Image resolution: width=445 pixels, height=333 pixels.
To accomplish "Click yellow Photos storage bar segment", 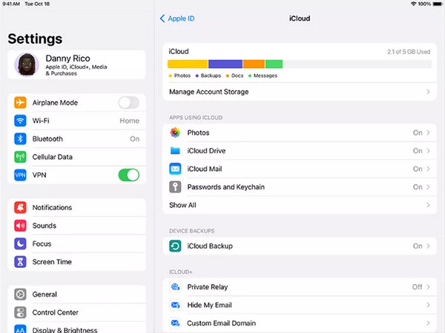I will pos(188,64).
